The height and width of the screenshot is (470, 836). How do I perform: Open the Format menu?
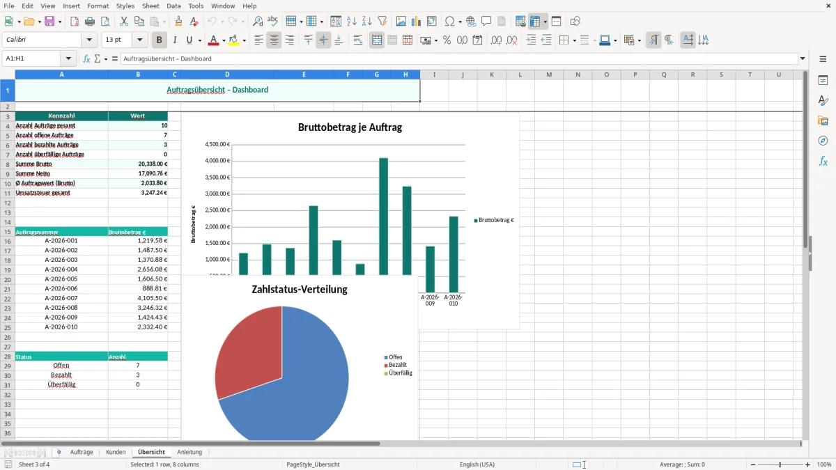coord(98,6)
